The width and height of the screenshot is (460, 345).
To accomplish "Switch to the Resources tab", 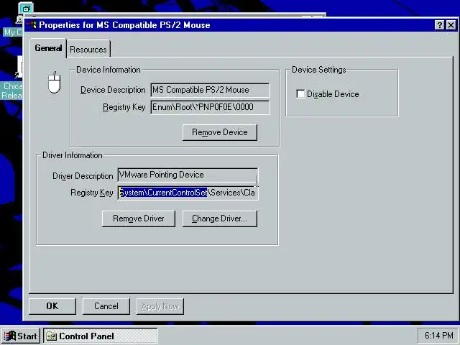I will point(88,49).
